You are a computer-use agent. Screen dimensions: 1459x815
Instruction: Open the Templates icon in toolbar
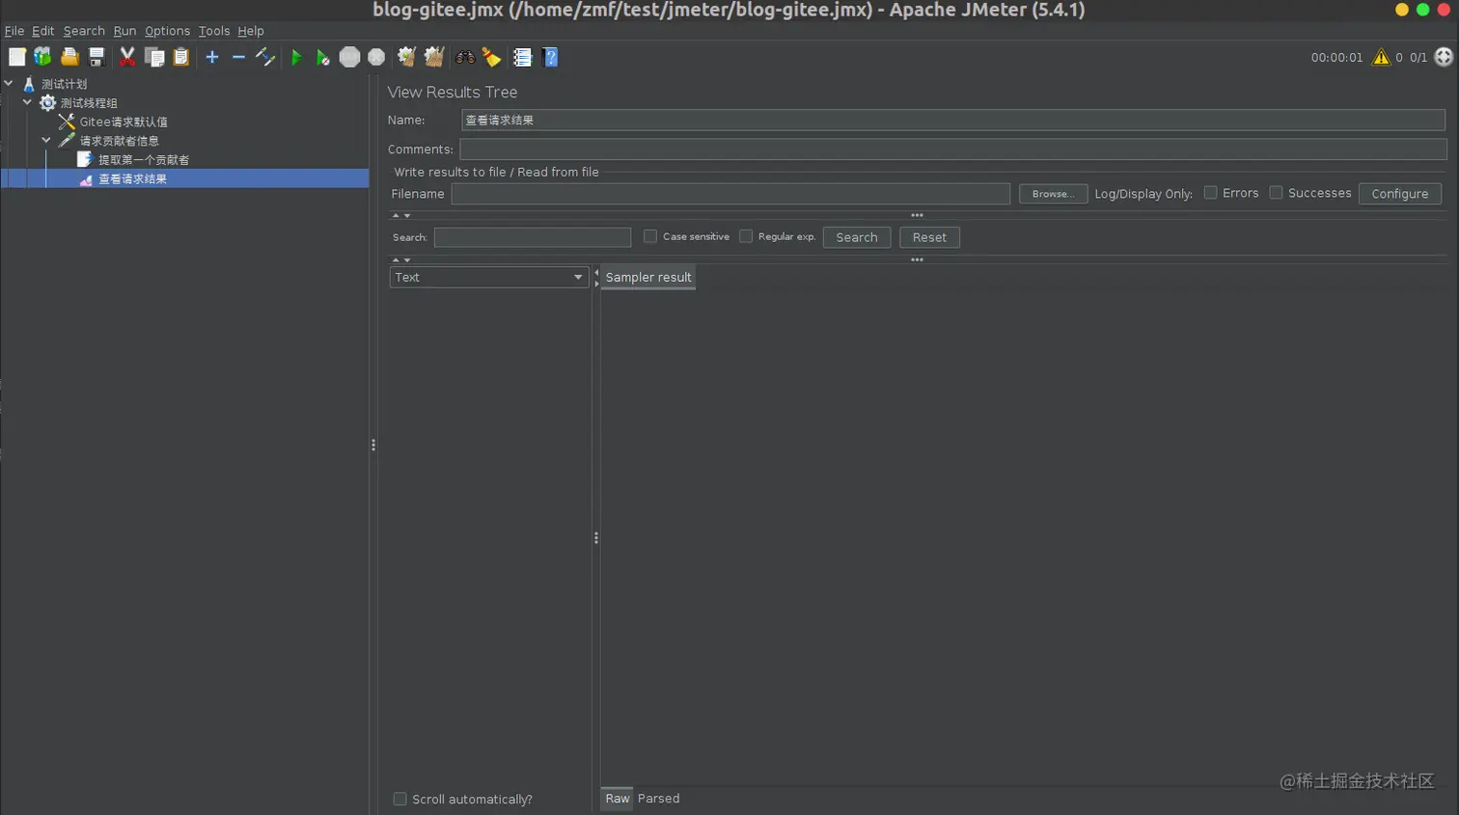(42, 57)
